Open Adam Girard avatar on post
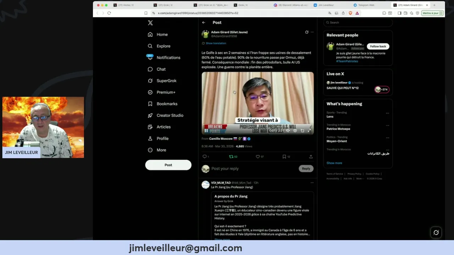Screen dimensions: 454x255 [x=205, y=34]
